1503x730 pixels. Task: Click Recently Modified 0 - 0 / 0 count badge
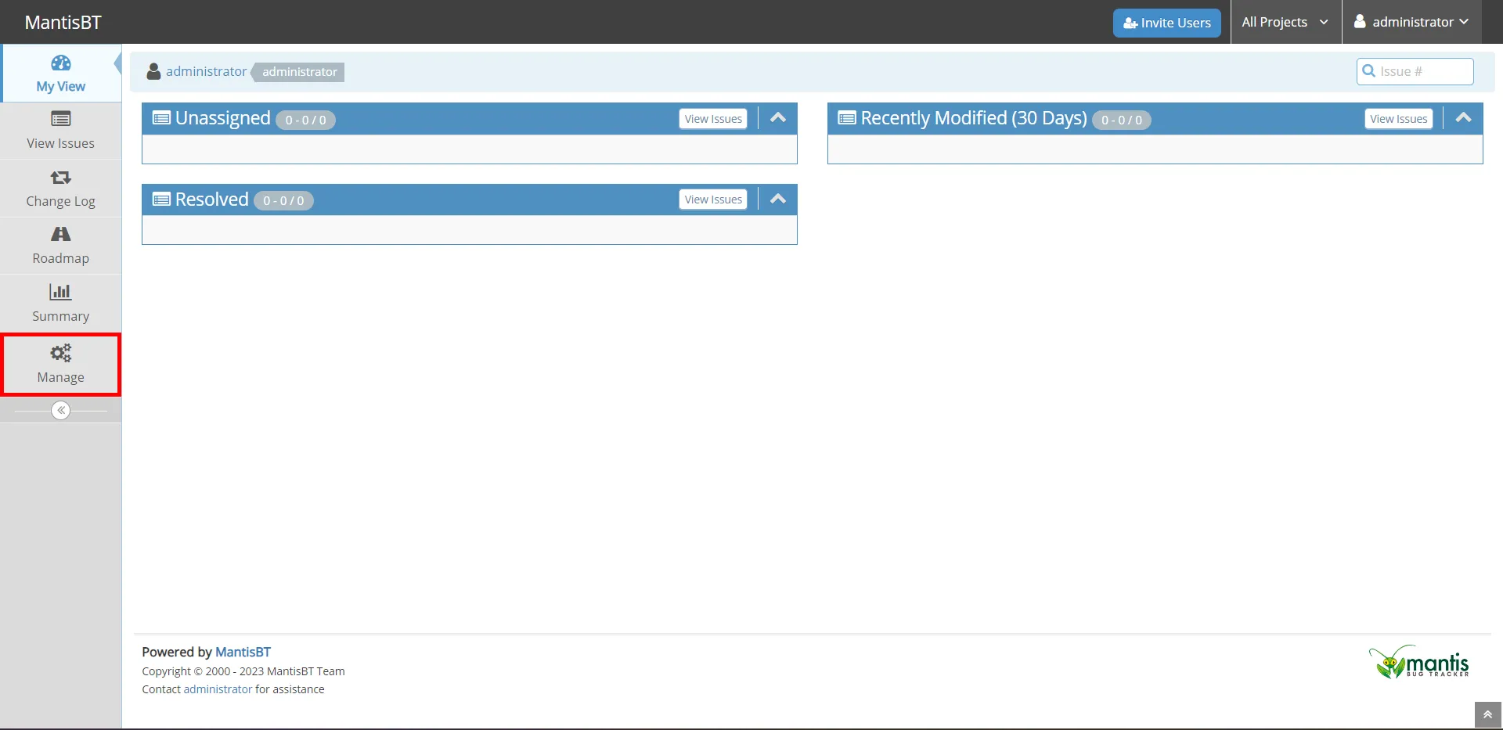pos(1122,120)
